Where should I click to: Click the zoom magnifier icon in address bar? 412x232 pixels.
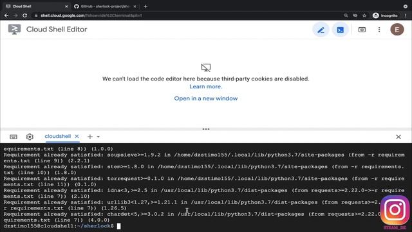[x=346, y=15]
